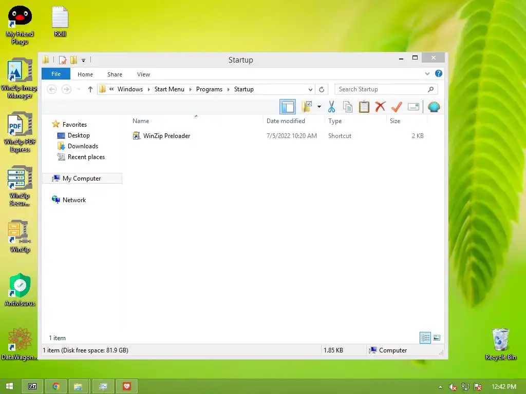
Task: Click the Copy icon in toolbar
Action: click(x=348, y=107)
